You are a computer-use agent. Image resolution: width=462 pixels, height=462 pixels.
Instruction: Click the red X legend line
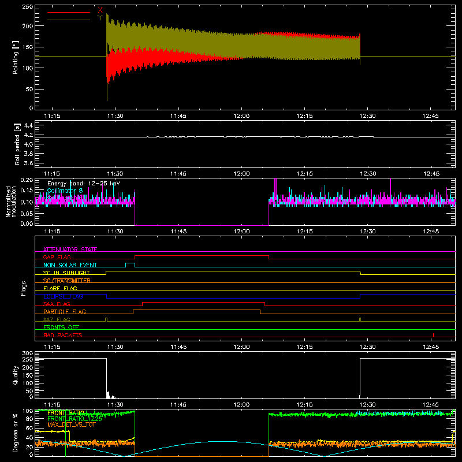tap(69, 12)
